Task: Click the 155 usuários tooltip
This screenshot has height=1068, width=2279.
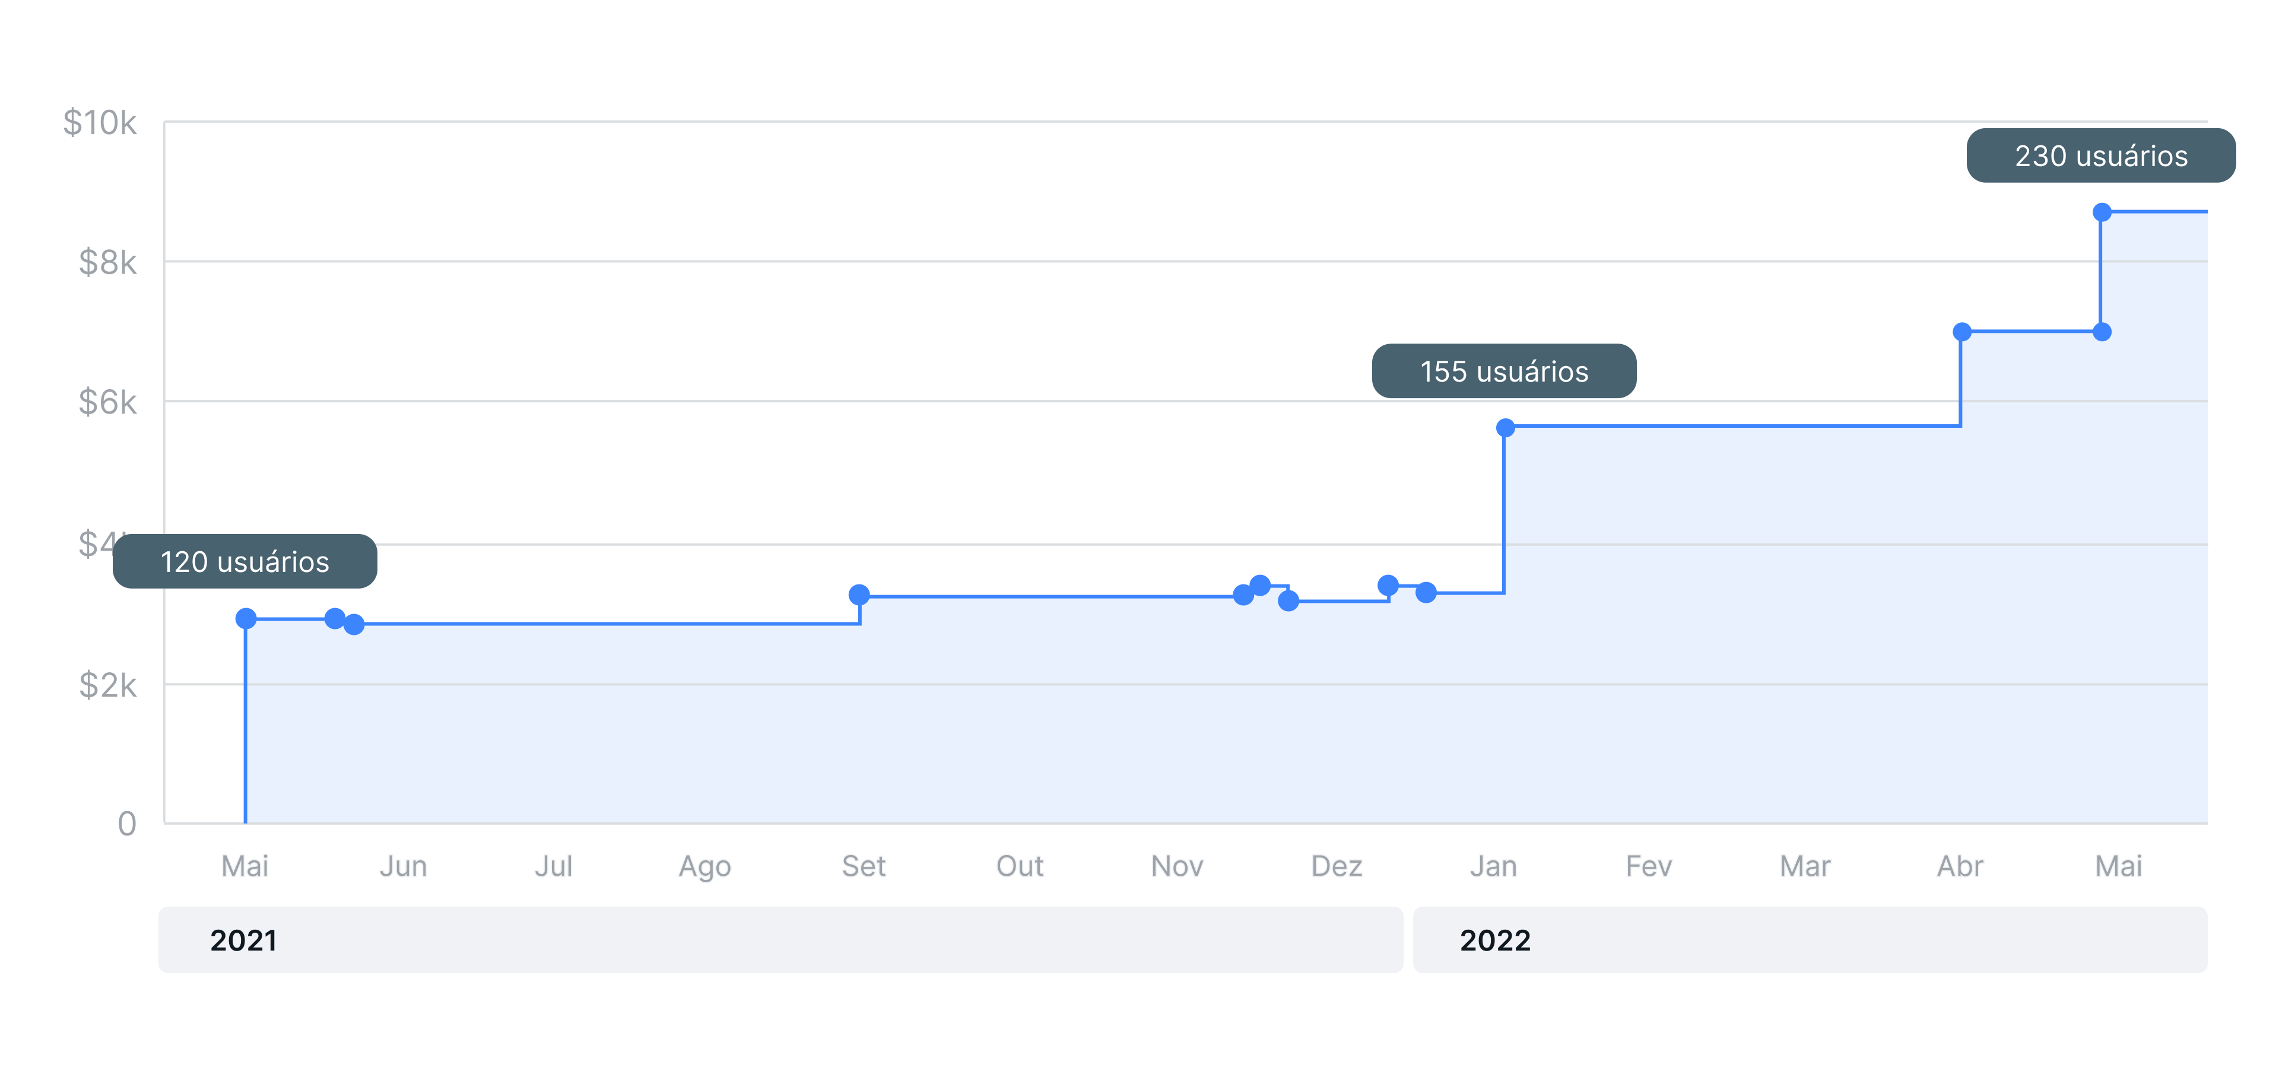Action: pos(1504,371)
